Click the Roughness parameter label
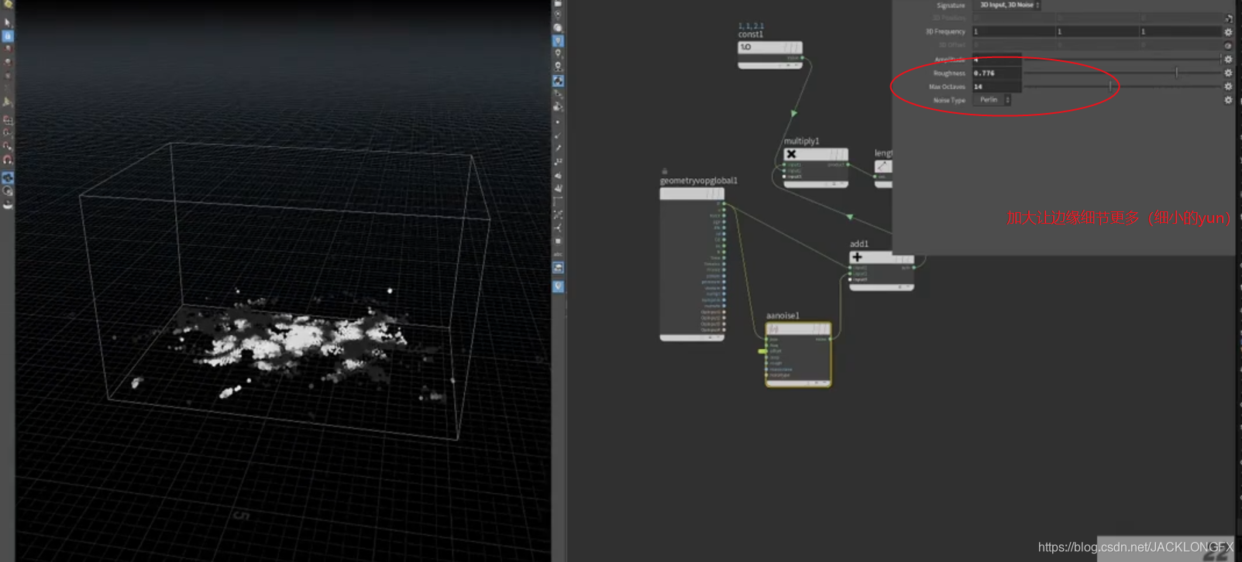 point(949,73)
